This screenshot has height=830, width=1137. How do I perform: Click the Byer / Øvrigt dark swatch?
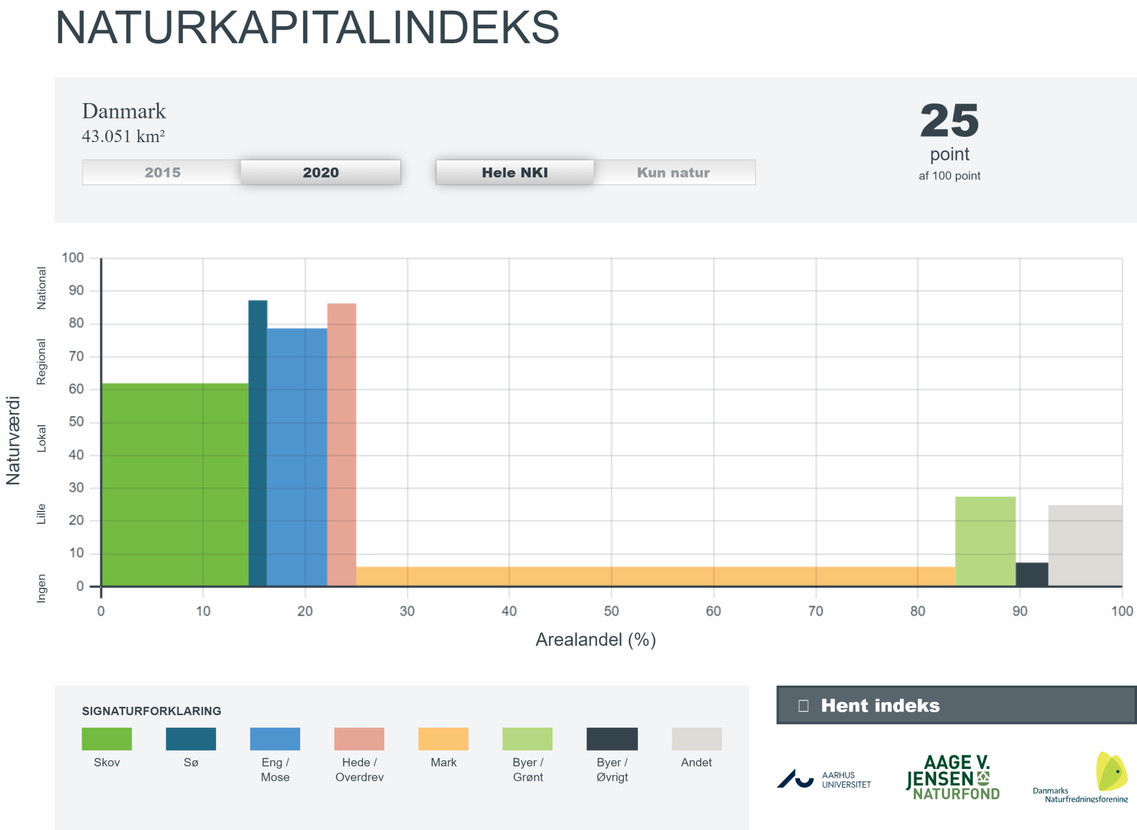point(612,739)
